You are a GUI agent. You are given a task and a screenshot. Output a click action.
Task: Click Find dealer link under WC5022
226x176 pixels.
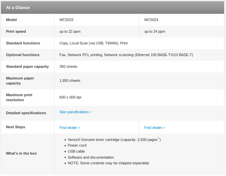click(x=70, y=128)
